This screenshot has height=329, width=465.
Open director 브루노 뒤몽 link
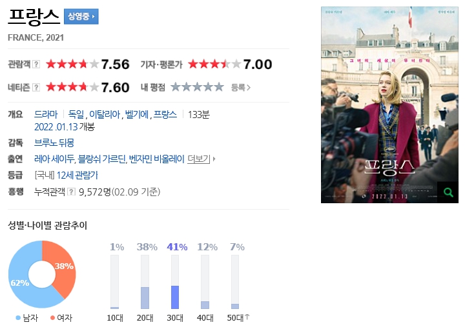click(54, 143)
